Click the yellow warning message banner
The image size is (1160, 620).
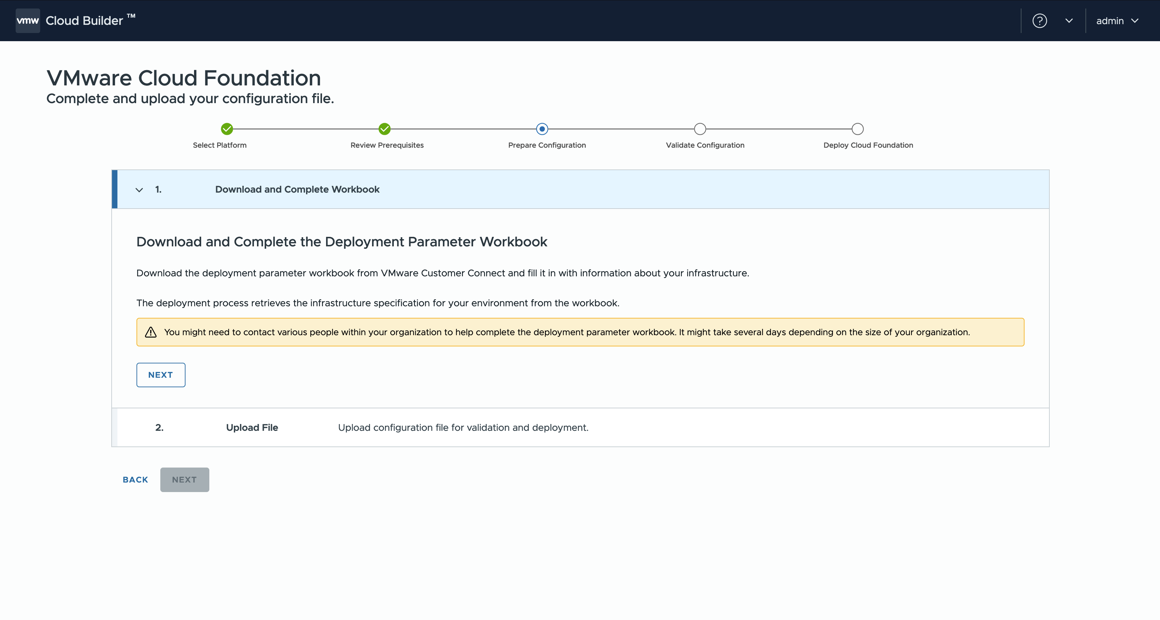point(580,332)
